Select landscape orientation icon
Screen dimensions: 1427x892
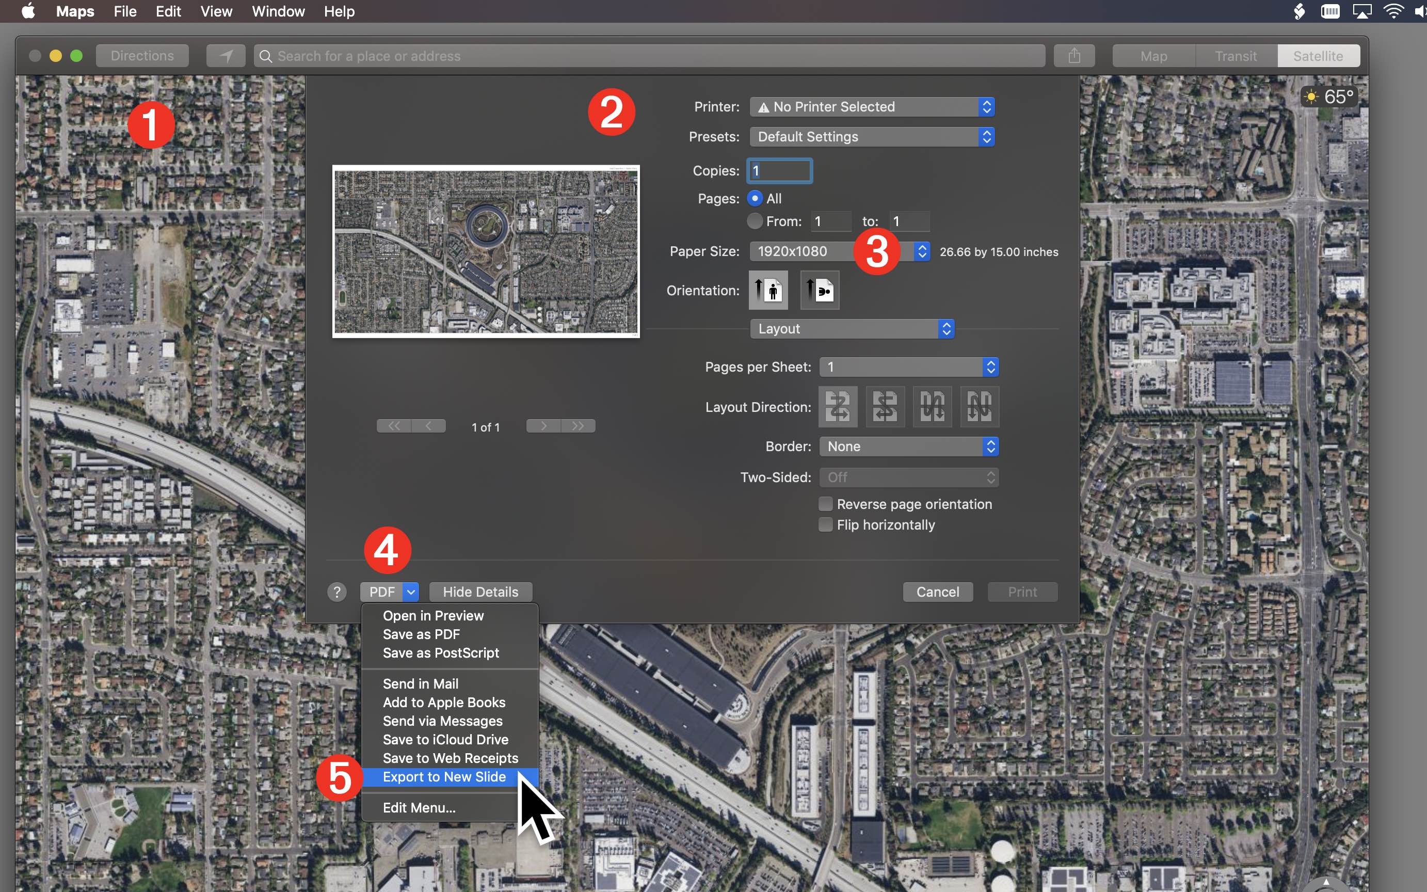click(x=820, y=290)
